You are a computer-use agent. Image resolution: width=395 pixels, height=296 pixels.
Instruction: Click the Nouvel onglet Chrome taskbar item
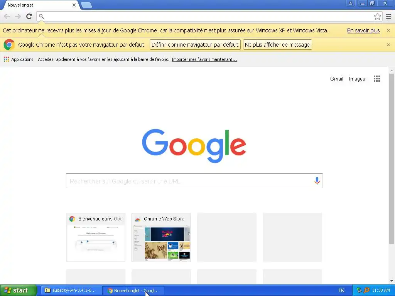point(133,291)
